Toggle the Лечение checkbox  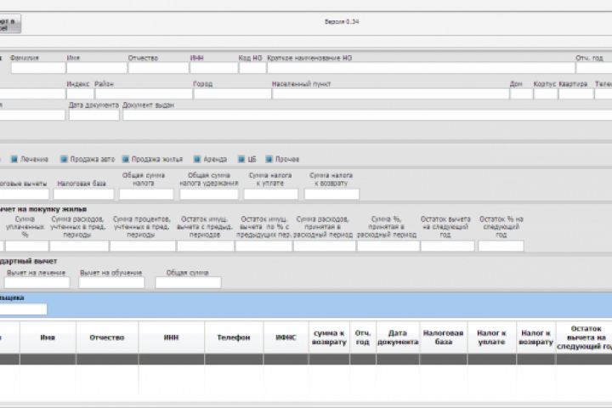(x=14, y=159)
